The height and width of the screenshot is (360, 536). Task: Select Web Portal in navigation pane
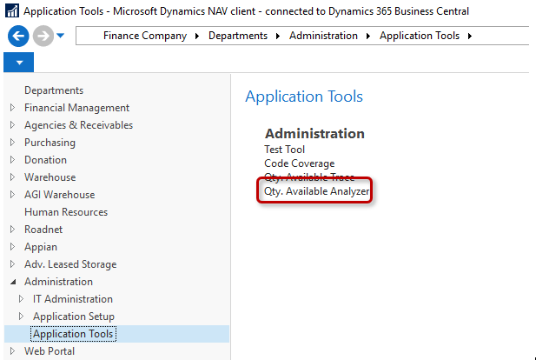click(x=50, y=351)
